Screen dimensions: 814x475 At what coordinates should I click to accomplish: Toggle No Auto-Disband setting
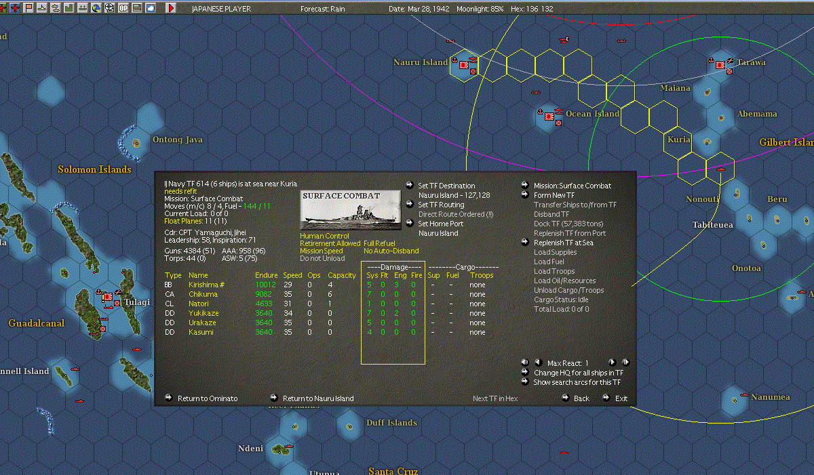391,251
